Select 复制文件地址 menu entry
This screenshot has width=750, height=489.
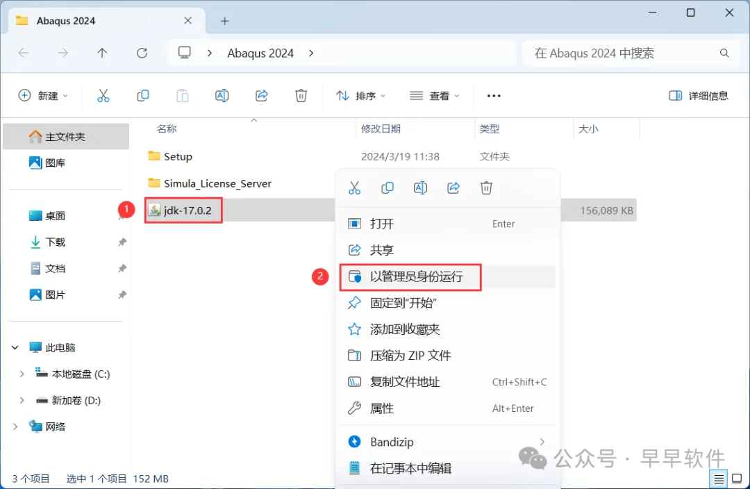pos(447,382)
